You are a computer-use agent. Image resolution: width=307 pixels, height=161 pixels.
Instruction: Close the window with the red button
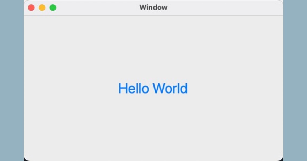31,8
